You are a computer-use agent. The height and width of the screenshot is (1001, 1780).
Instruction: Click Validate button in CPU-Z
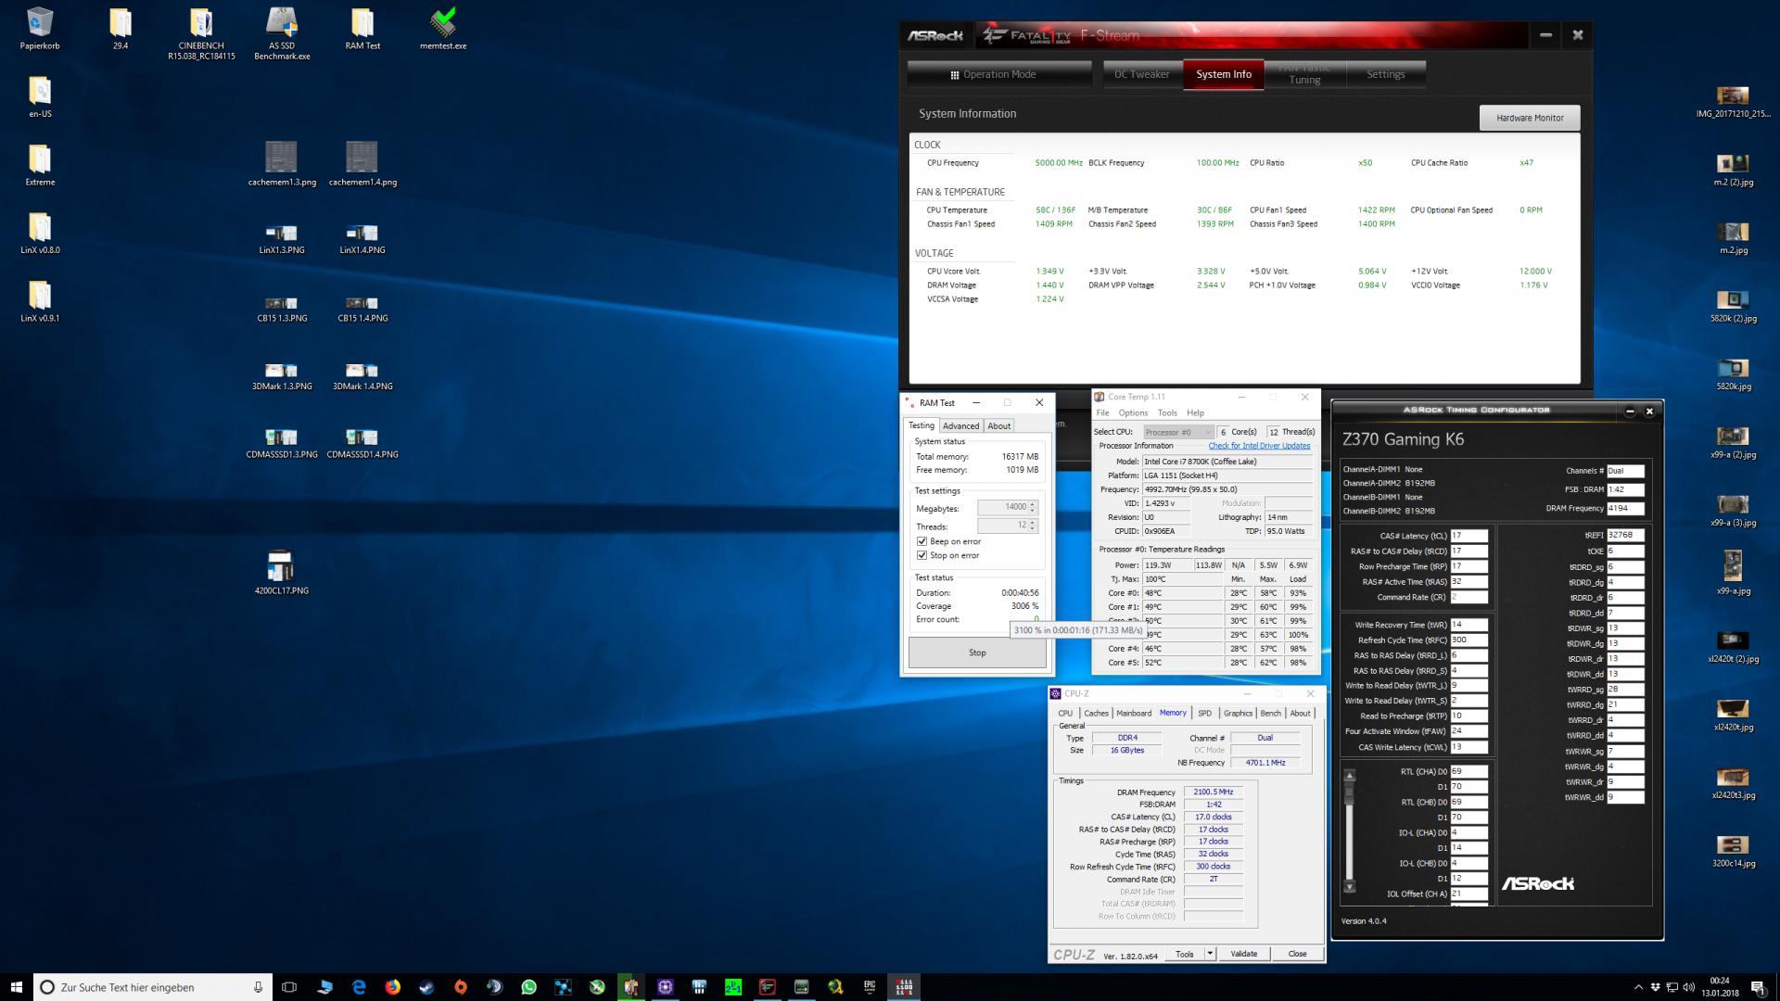coord(1243,954)
